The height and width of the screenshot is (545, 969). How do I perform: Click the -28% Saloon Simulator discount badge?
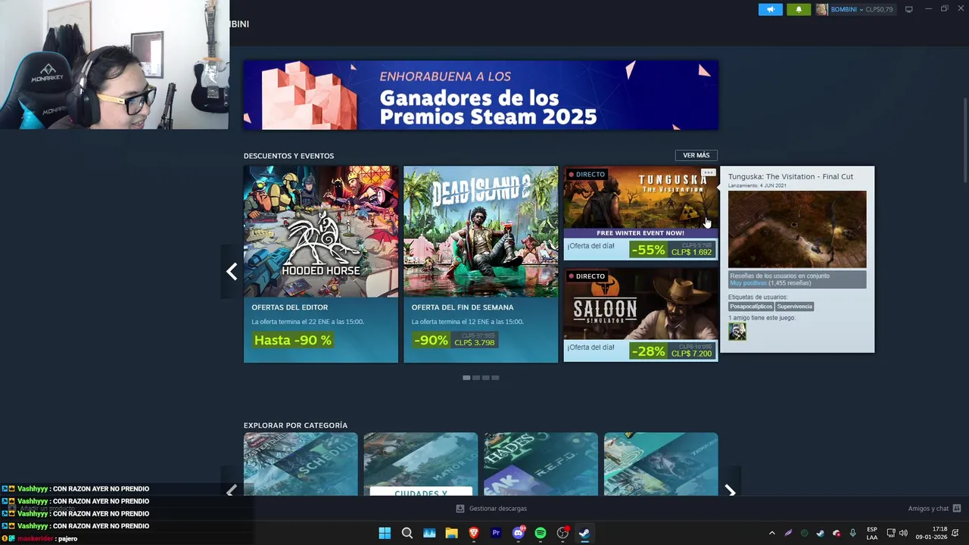[649, 351]
